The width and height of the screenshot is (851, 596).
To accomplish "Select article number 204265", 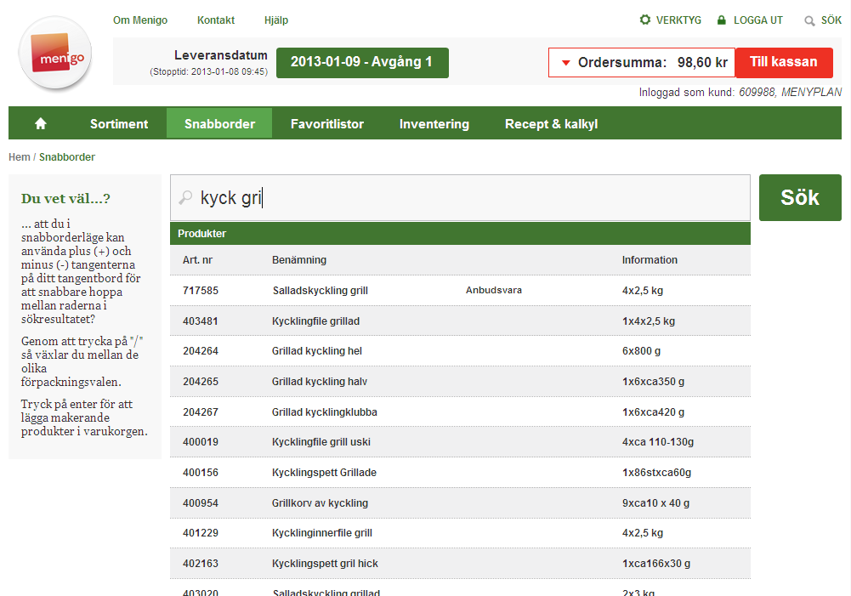I will point(201,382).
